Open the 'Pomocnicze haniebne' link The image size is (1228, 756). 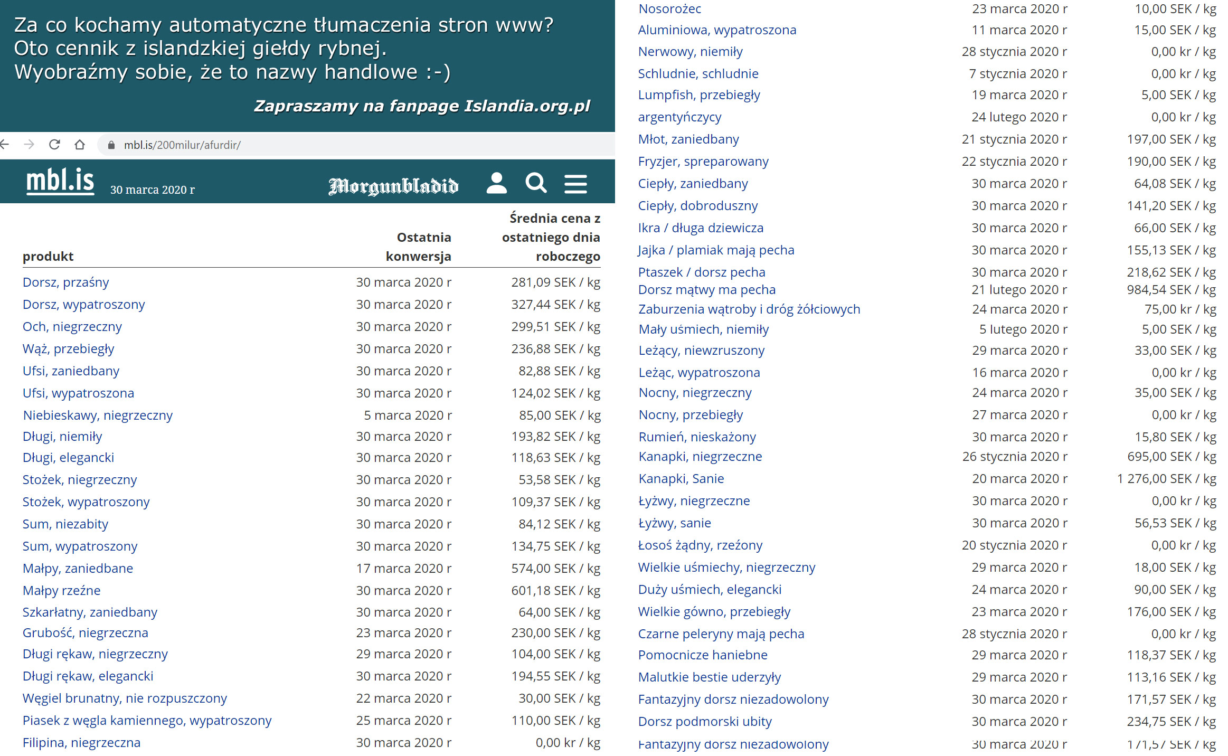pos(703,655)
